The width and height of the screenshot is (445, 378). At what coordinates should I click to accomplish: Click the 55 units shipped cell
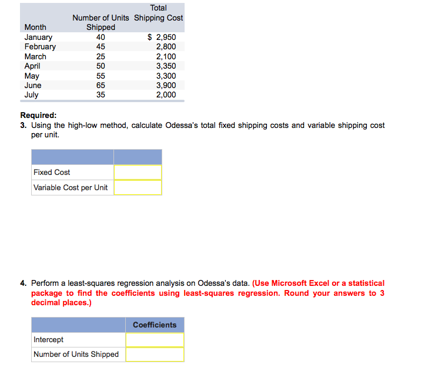[x=101, y=76]
